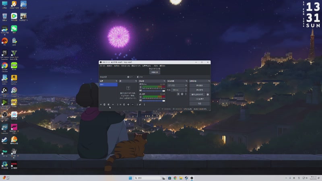Open the TapTap desktop shortcut
This screenshot has height=181, width=322.
tap(4, 153)
